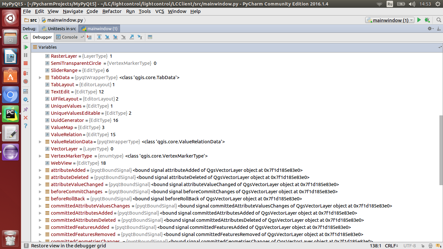
Task: Switch keyboard layout Ru indicator
Action: point(389,4)
